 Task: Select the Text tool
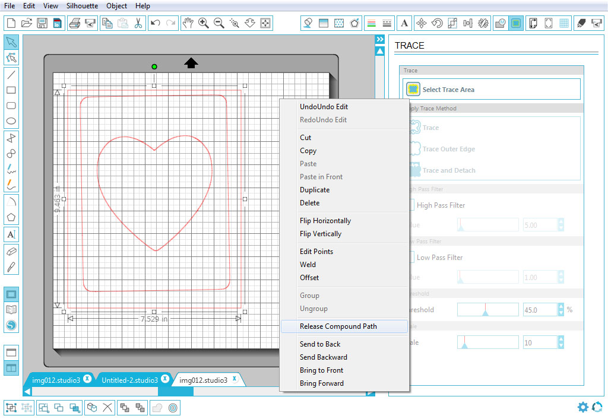pos(11,234)
